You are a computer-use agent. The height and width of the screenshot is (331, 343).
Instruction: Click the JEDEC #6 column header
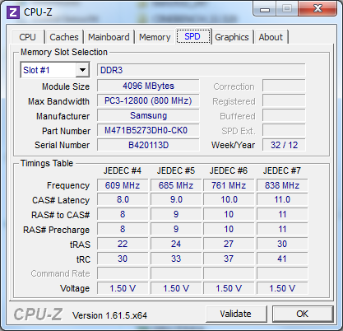point(229,170)
